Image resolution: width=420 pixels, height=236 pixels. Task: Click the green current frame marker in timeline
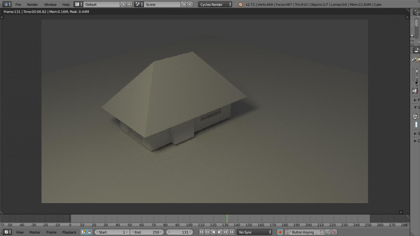[x=227, y=219]
